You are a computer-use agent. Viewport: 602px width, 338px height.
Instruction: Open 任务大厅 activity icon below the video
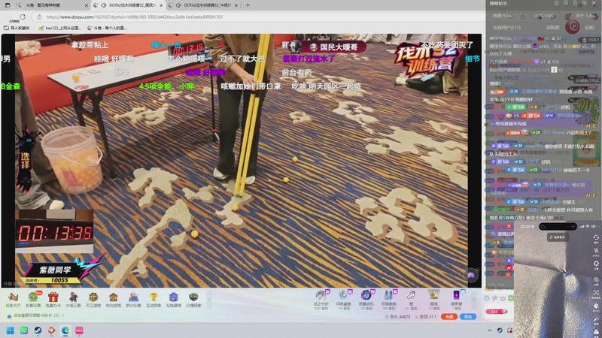pos(13,300)
